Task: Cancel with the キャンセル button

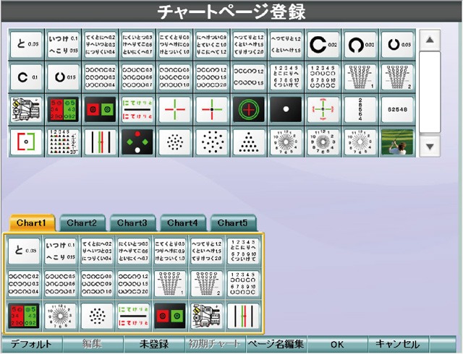Action: point(399,344)
